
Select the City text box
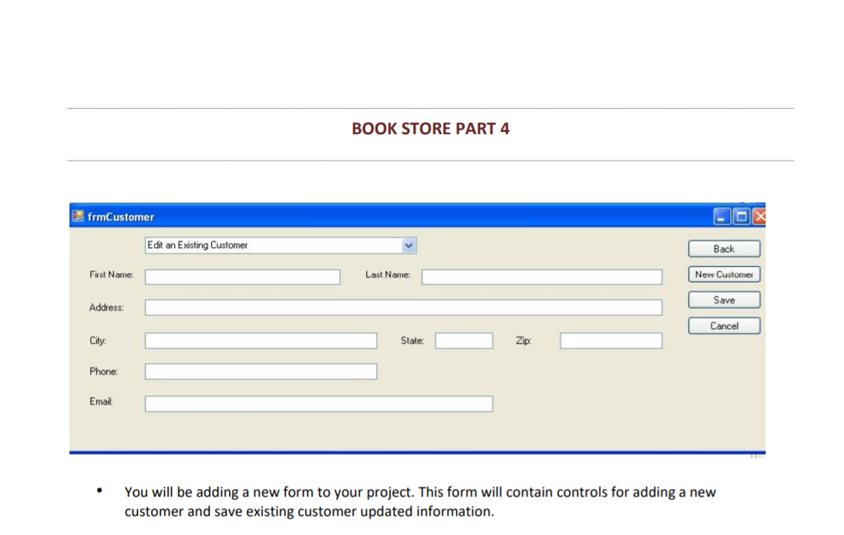261,340
